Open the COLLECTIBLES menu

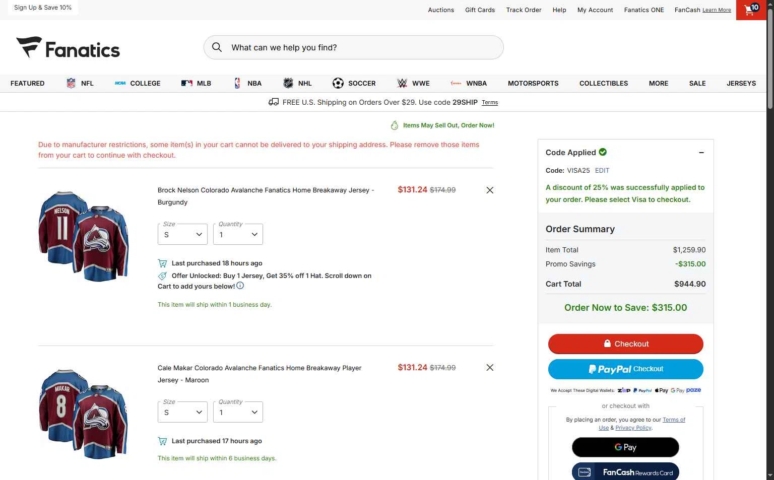[x=604, y=83]
